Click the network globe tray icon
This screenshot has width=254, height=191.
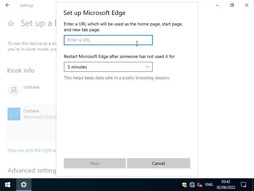coord(192,185)
